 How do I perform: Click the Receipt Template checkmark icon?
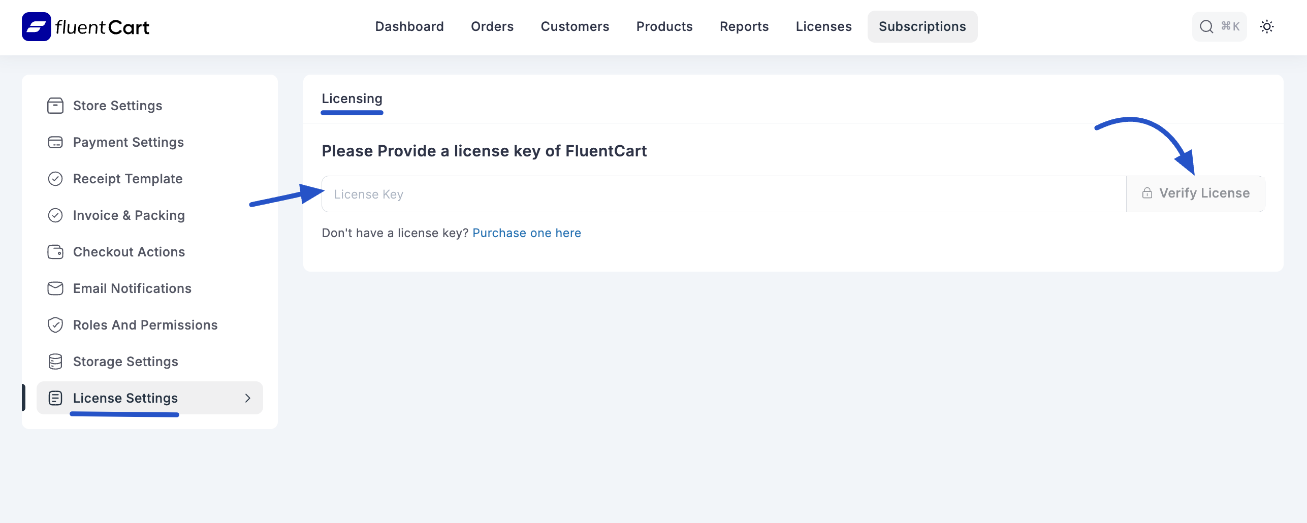tap(55, 179)
